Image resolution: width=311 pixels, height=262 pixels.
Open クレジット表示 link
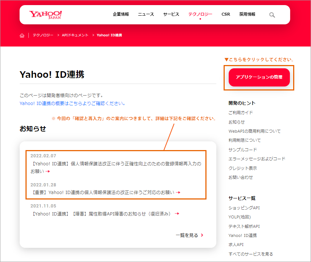click(243, 168)
